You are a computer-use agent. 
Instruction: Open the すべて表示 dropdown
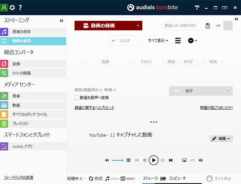click(x=158, y=40)
